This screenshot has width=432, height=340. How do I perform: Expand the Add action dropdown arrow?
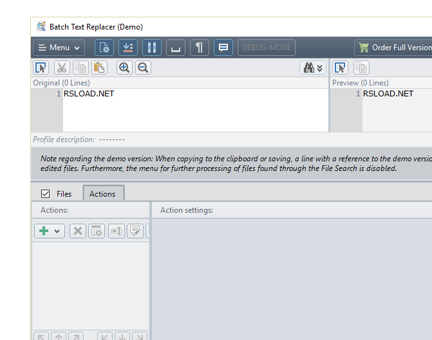[x=57, y=231]
